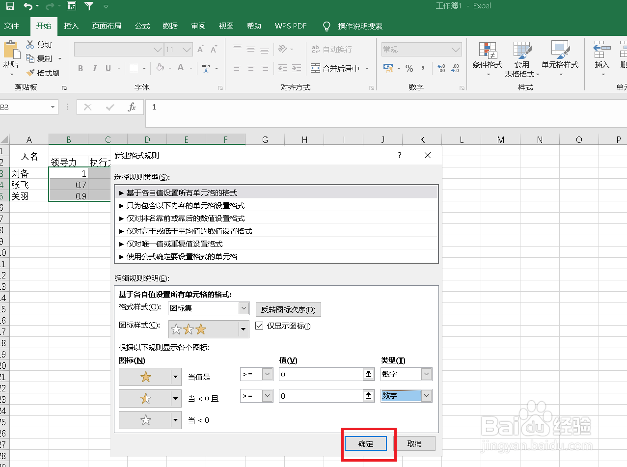Image resolution: width=627 pixels, height=467 pixels.
Task: Click the 反转图标次序 button
Action: point(288,309)
